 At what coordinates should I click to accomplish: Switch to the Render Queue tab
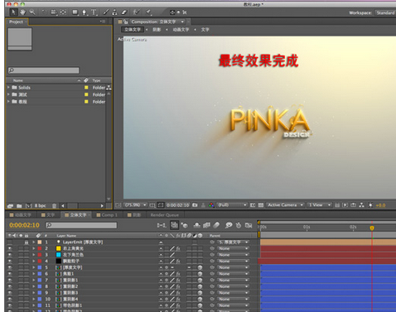coord(165,215)
